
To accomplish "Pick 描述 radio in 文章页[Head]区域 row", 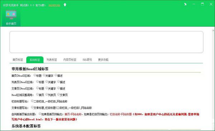I will tap(58, 88).
